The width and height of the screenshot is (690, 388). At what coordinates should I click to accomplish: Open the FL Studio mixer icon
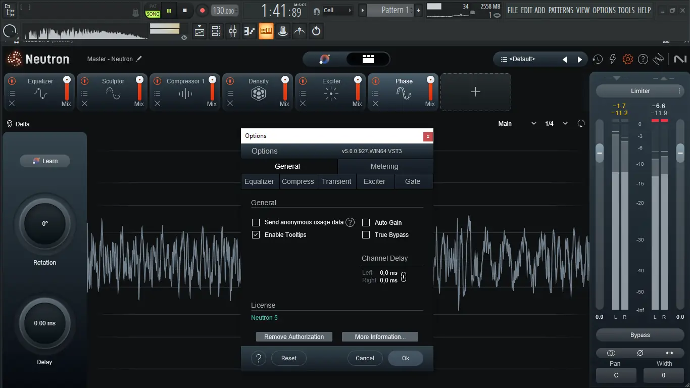[233, 31]
